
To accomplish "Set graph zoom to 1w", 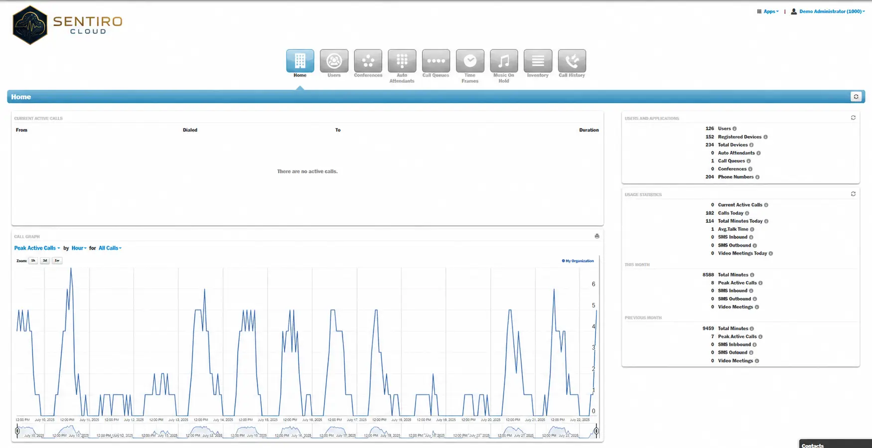I will pyautogui.click(x=57, y=261).
